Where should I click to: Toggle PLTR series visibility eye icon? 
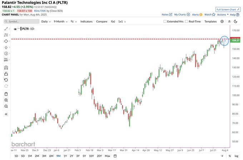coord(15,29)
